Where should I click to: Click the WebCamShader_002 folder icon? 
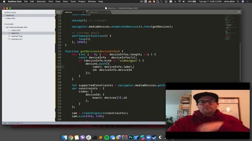tap(7, 27)
